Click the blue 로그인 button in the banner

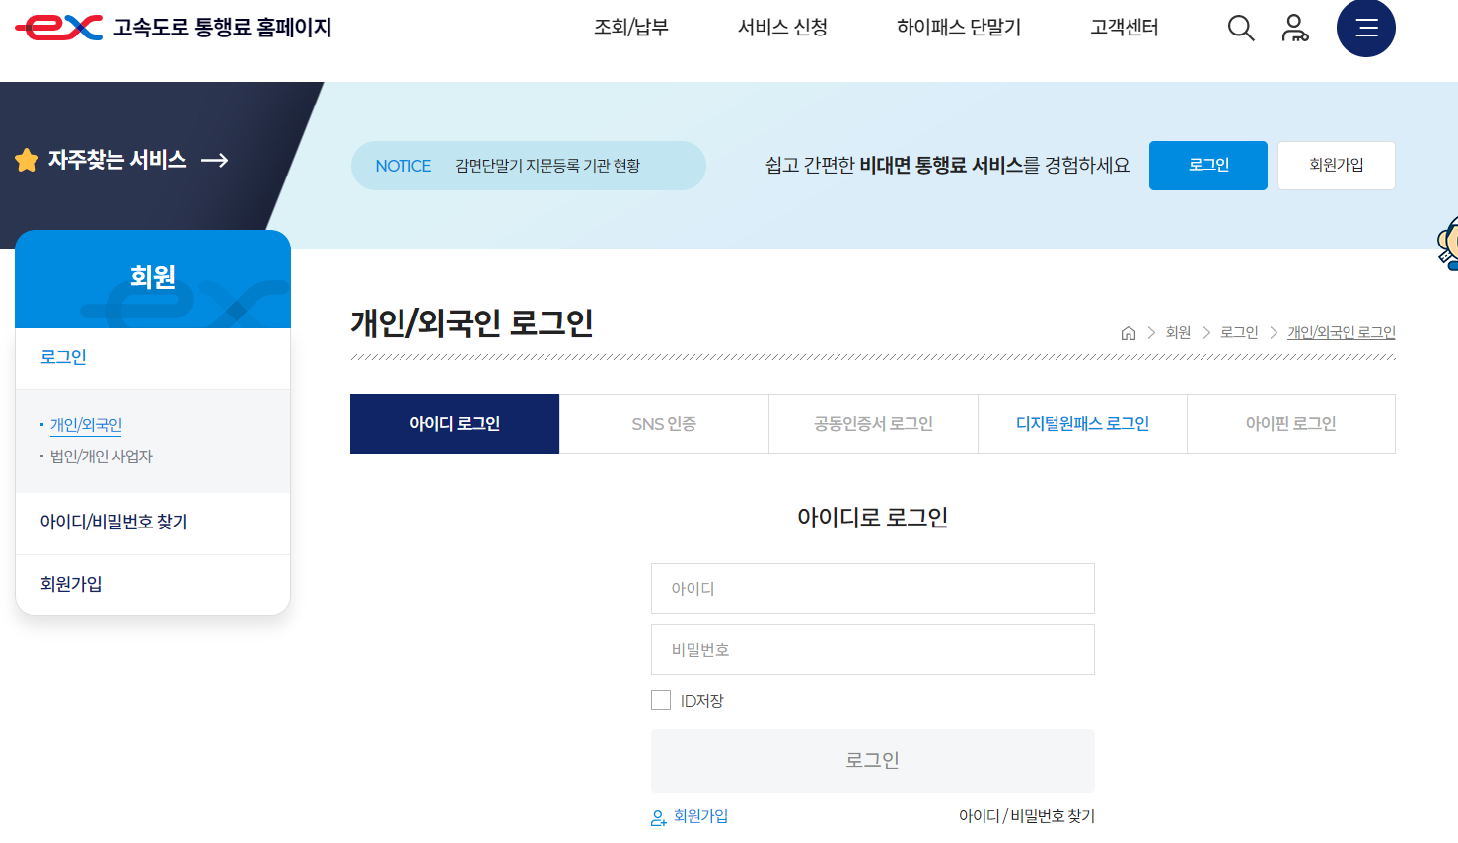(x=1207, y=165)
